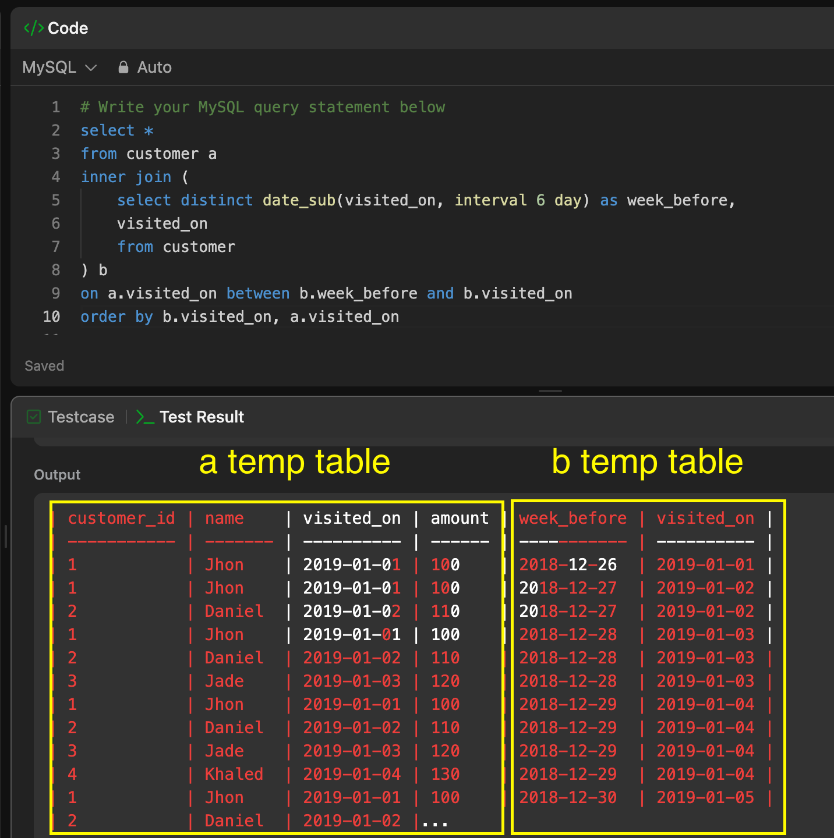834x838 pixels.
Task: Click the Testcase checkmark icon
Action: [34, 417]
